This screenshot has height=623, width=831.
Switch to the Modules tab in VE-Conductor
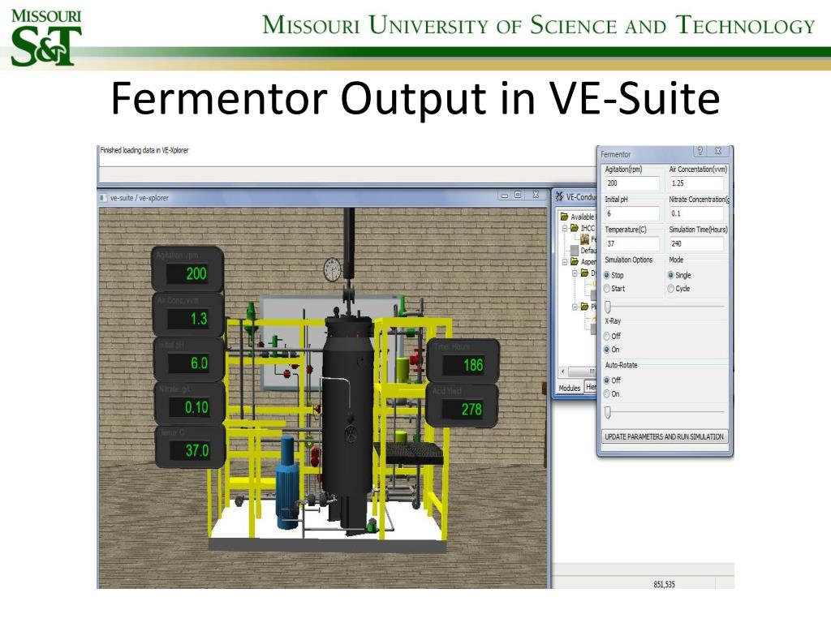point(569,388)
